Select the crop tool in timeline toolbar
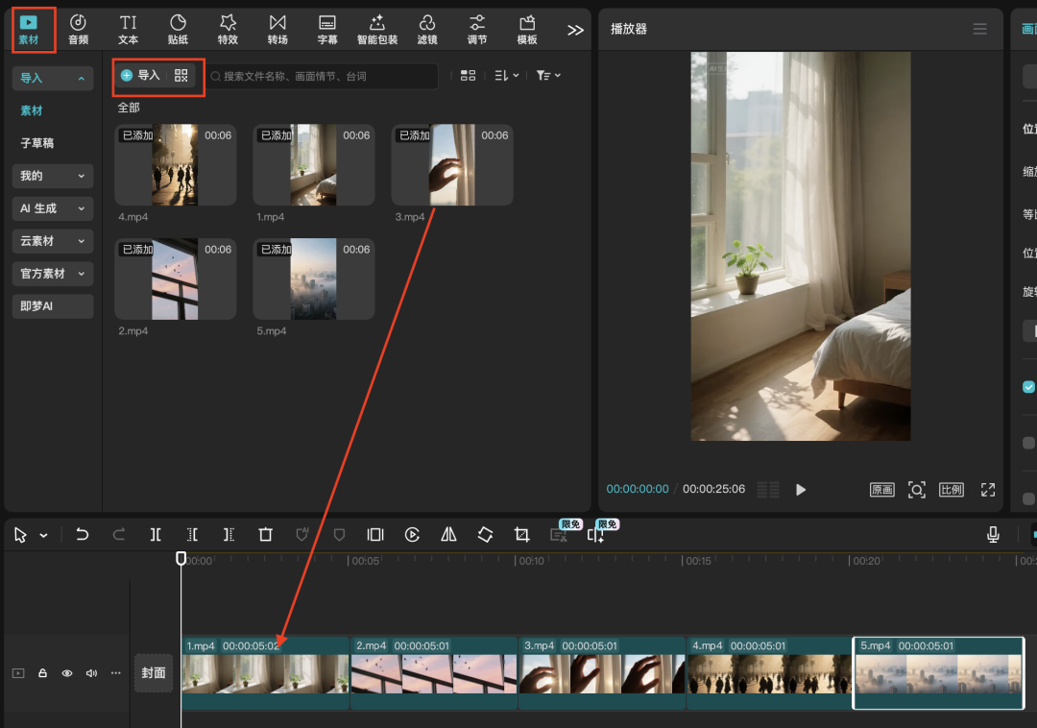The image size is (1037, 728). coord(521,535)
